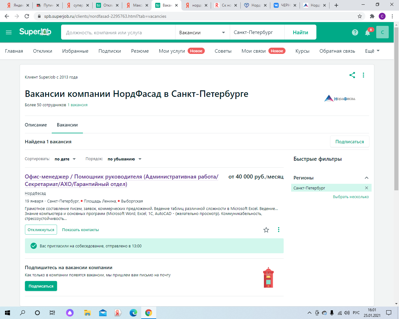Open the Вакансии search type dropdown
This screenshot has height=319, width=399.
pyautogui.click(x=202, y=32)
